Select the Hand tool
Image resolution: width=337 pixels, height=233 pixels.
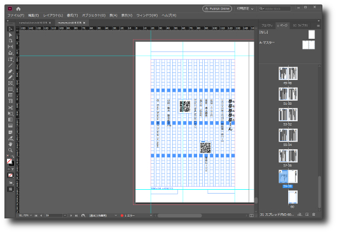[x=10, y=144]
